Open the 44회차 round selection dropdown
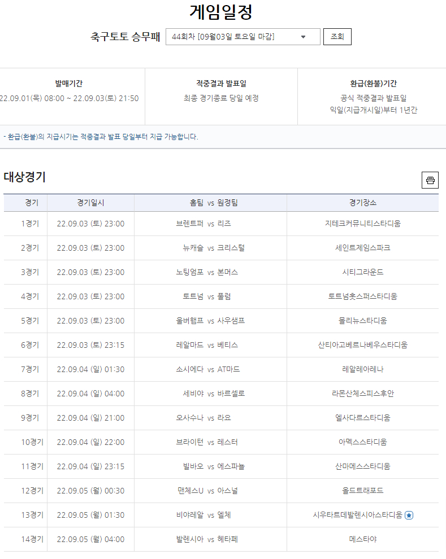Screen dimensions: 446x559 click(243, 37)
